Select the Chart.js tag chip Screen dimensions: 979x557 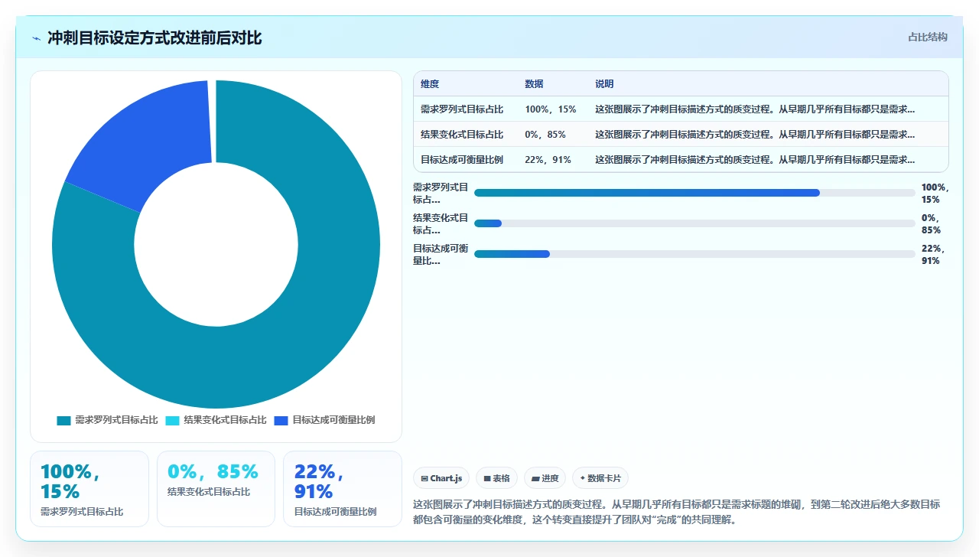(441, 478)
